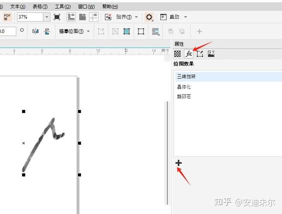Click the rotation angle input field
This screenshot has height=214, width=282.
point(8,31)
